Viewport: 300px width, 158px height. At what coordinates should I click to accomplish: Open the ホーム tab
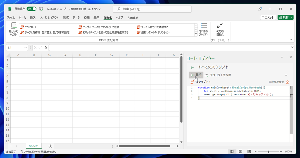pos(22,18)
